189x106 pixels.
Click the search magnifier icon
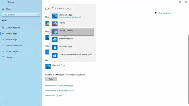[38, 15]
